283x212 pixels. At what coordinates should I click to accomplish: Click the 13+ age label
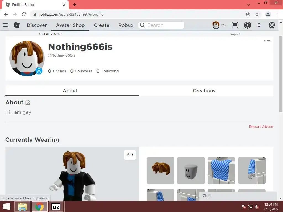(224, 25)
